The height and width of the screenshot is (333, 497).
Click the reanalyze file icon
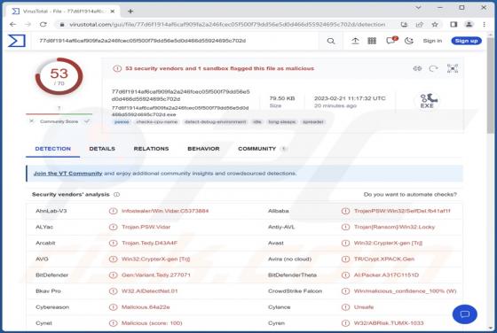pyautogui.click(x=433, y=68)
